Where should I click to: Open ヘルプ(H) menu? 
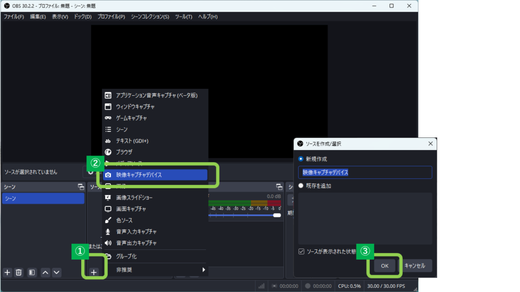coord(208,17)
